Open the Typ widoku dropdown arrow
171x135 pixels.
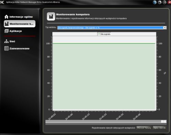[x=165, y=28]
